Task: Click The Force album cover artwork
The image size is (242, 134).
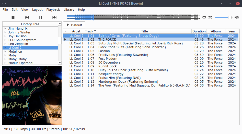Action: pos(32,92)
